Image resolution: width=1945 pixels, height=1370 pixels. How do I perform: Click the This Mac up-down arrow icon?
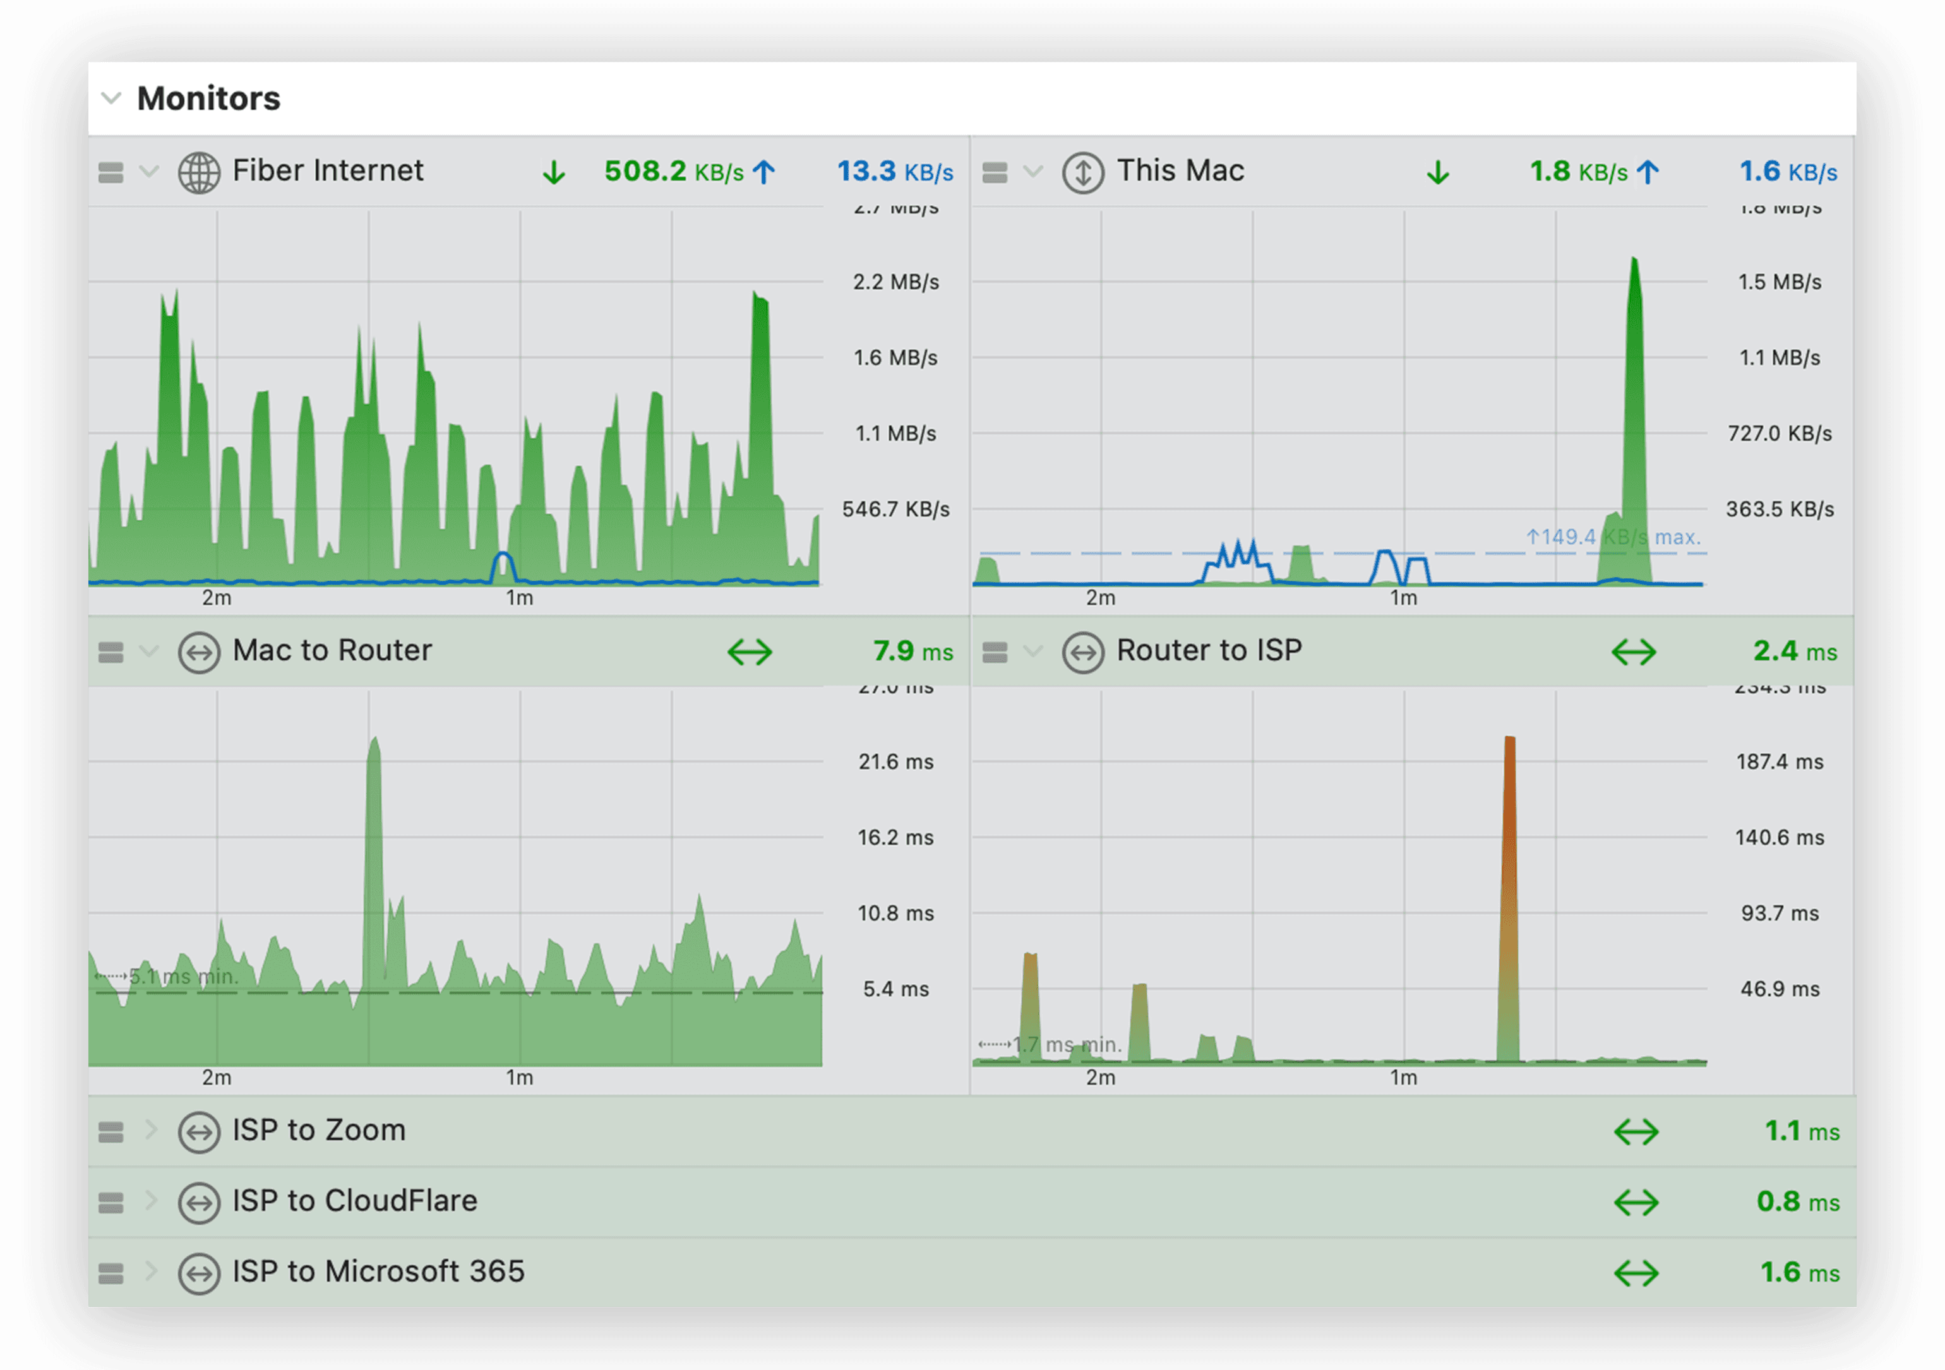(1082, 172)
